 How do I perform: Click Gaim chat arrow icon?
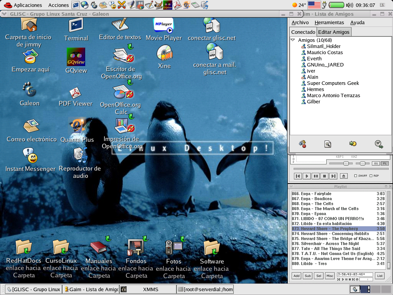pos(353,144)
